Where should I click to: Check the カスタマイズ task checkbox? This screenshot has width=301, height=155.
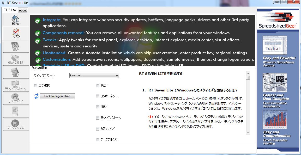98,129
